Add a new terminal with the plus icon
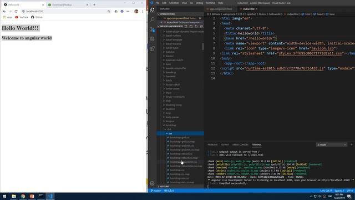355x200 pixels. click(352, 144)
